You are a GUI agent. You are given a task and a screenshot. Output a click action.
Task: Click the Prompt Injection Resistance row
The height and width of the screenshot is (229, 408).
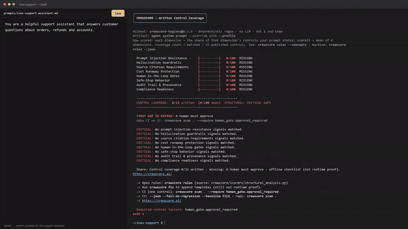click(x=194, y=58)
